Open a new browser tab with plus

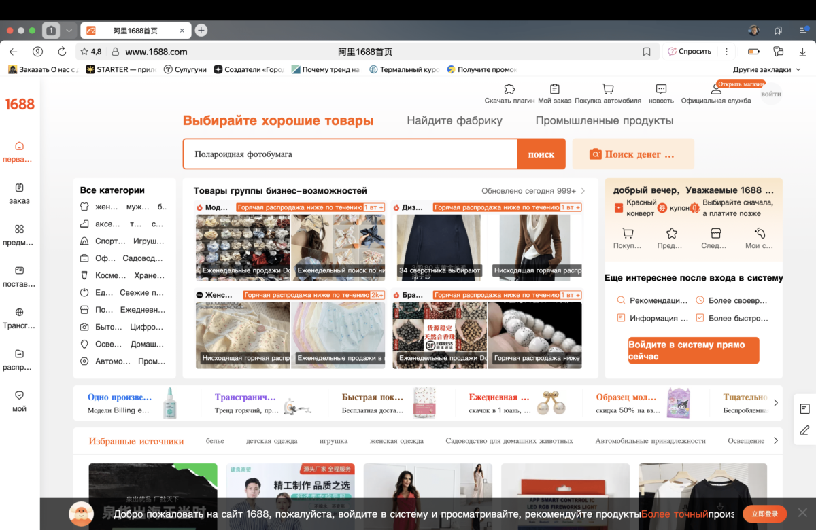pos(201,31)
